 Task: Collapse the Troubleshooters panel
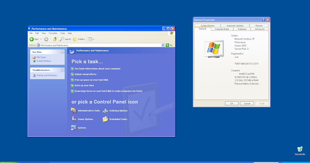pyautogui.click(x=62, y=70)
